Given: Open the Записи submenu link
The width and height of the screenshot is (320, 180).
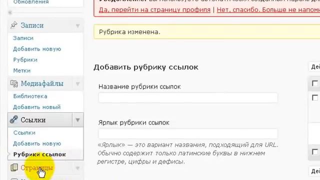Looking at the screenshot, I should coord(23,38).
